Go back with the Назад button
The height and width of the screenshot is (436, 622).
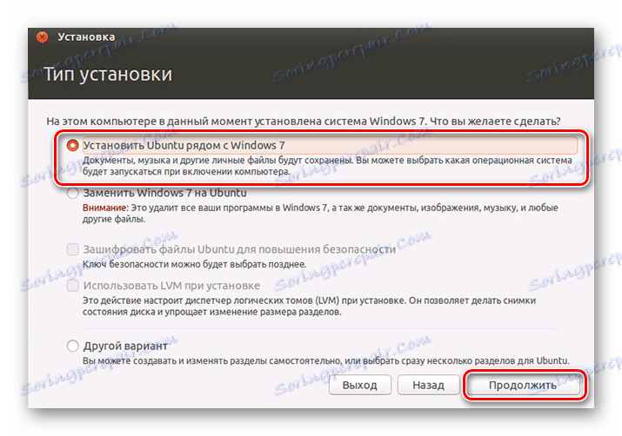[x=428, y=385]
